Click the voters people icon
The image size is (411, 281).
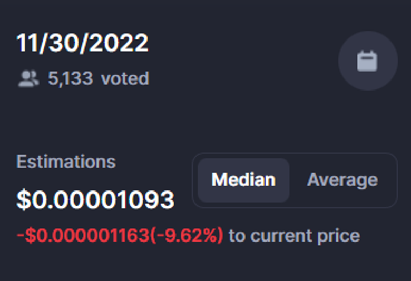point(28,79)
